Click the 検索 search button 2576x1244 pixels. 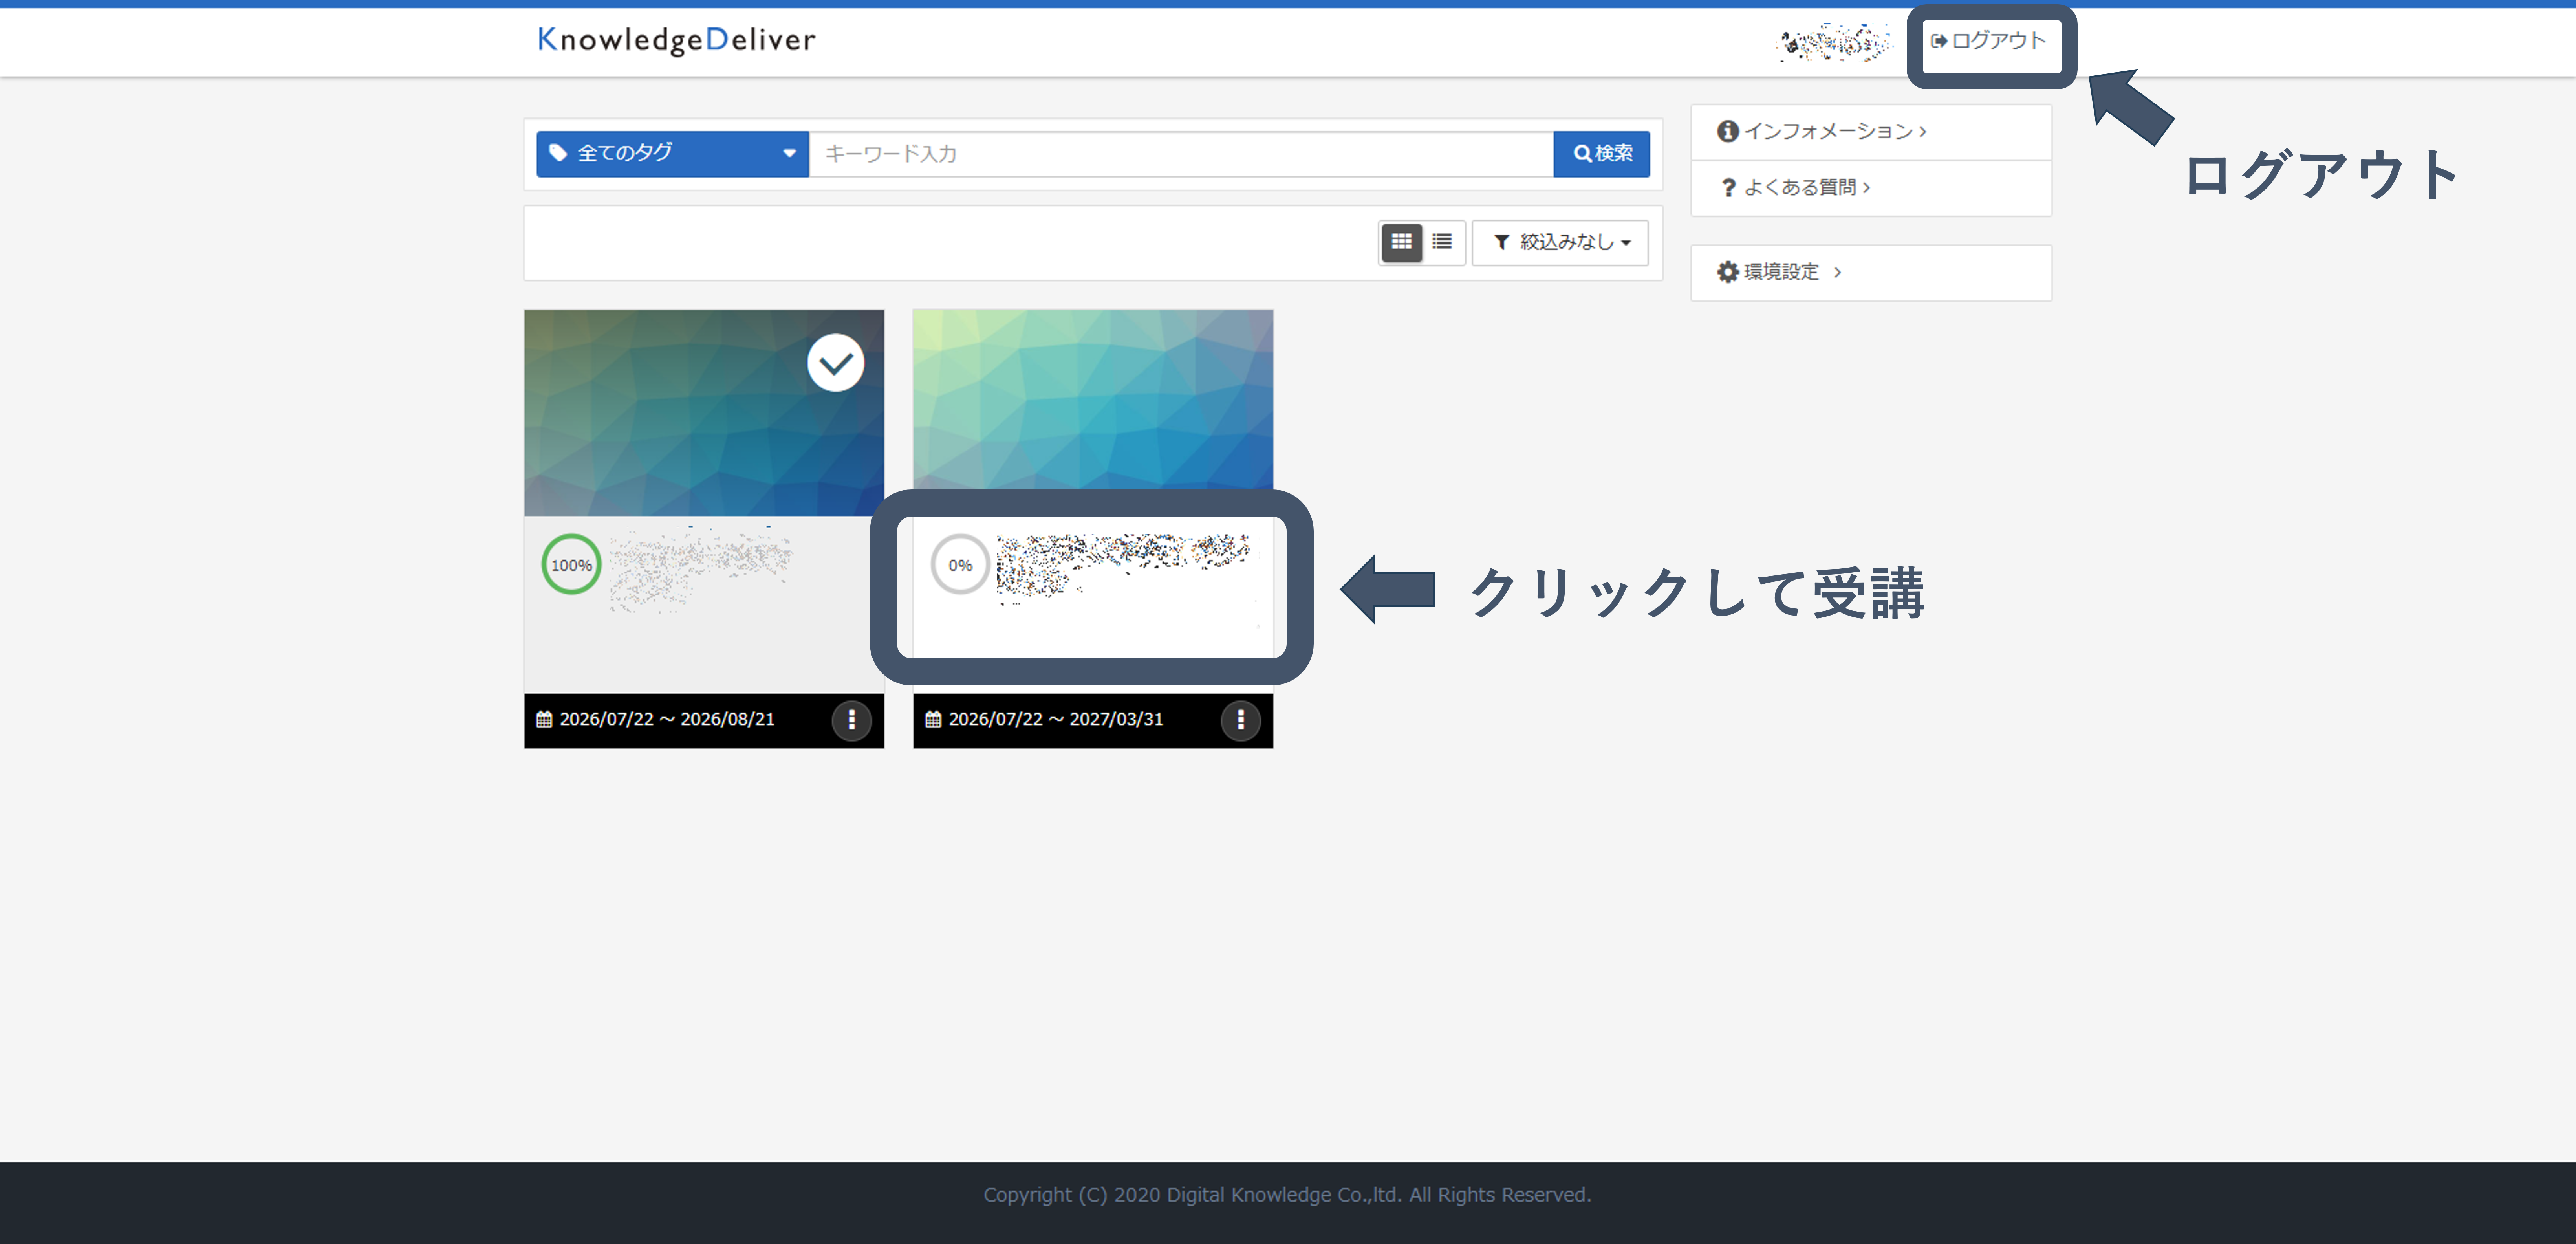[x=1602, y=153]
